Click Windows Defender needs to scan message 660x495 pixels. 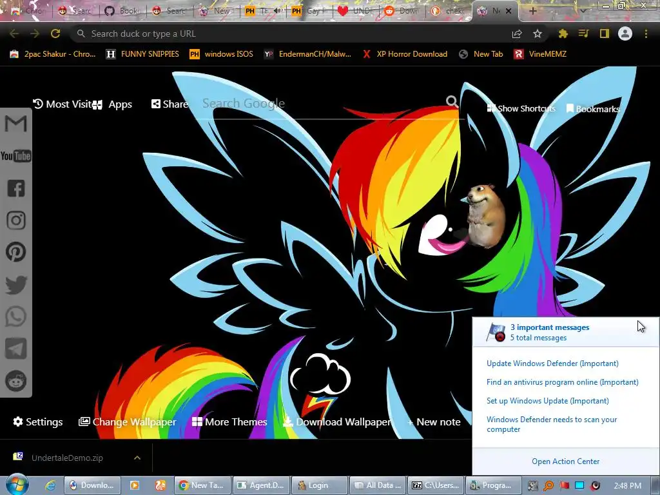pyautogui.click(x=552, y=424)
